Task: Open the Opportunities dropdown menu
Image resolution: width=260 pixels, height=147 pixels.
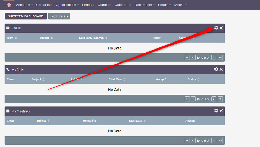Action: (x=67, y=5)
